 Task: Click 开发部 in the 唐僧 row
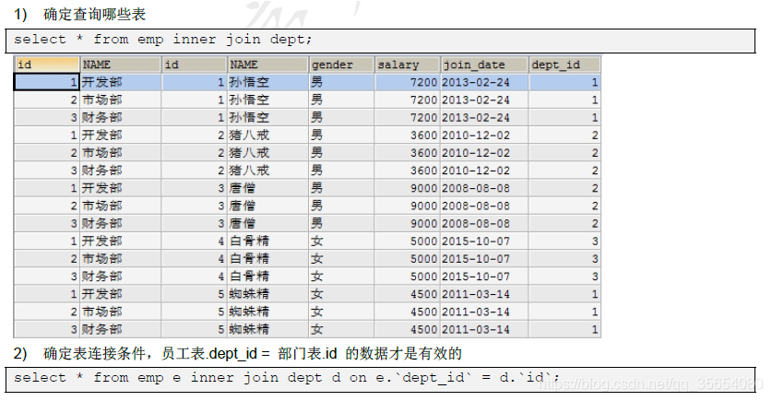click(101, 188)
